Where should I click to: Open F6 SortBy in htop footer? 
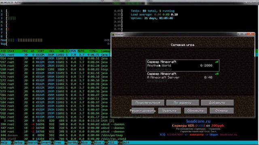(71, 143)
